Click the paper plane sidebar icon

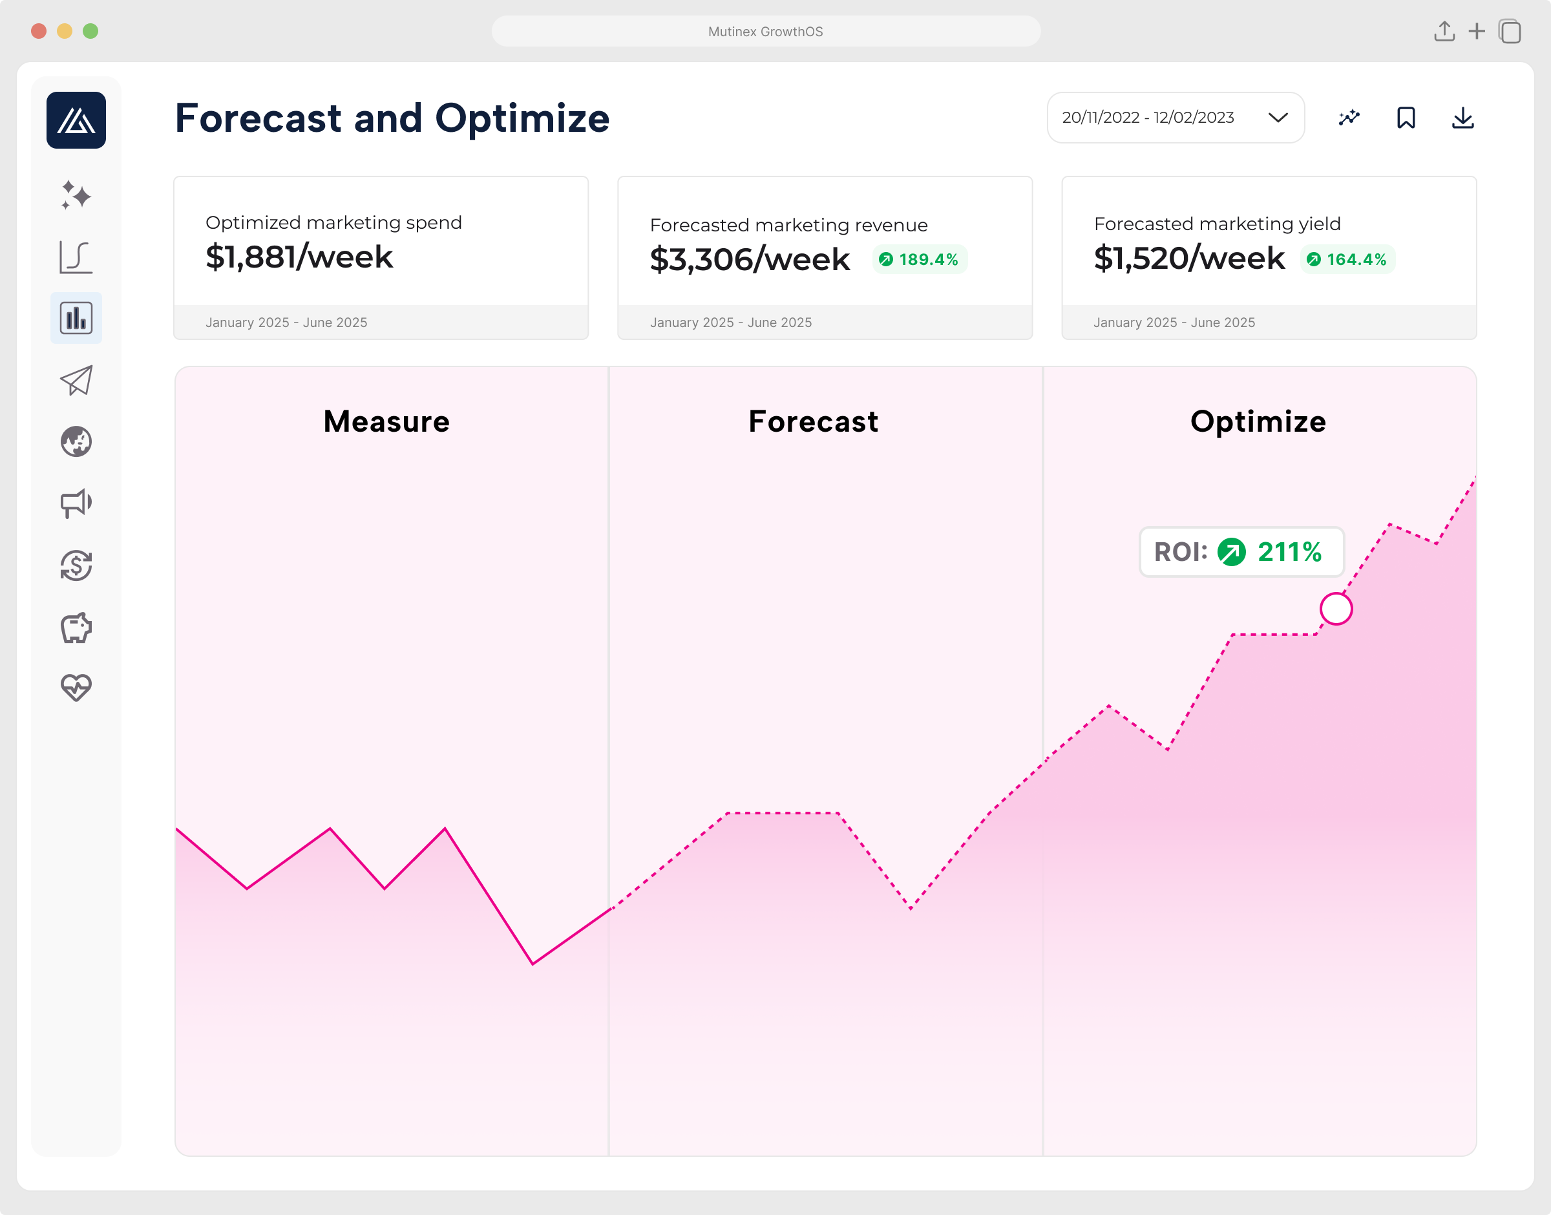click(x=76, y=381)
